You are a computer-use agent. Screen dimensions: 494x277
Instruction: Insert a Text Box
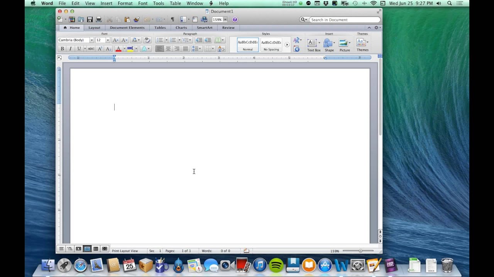click(314, 45)
